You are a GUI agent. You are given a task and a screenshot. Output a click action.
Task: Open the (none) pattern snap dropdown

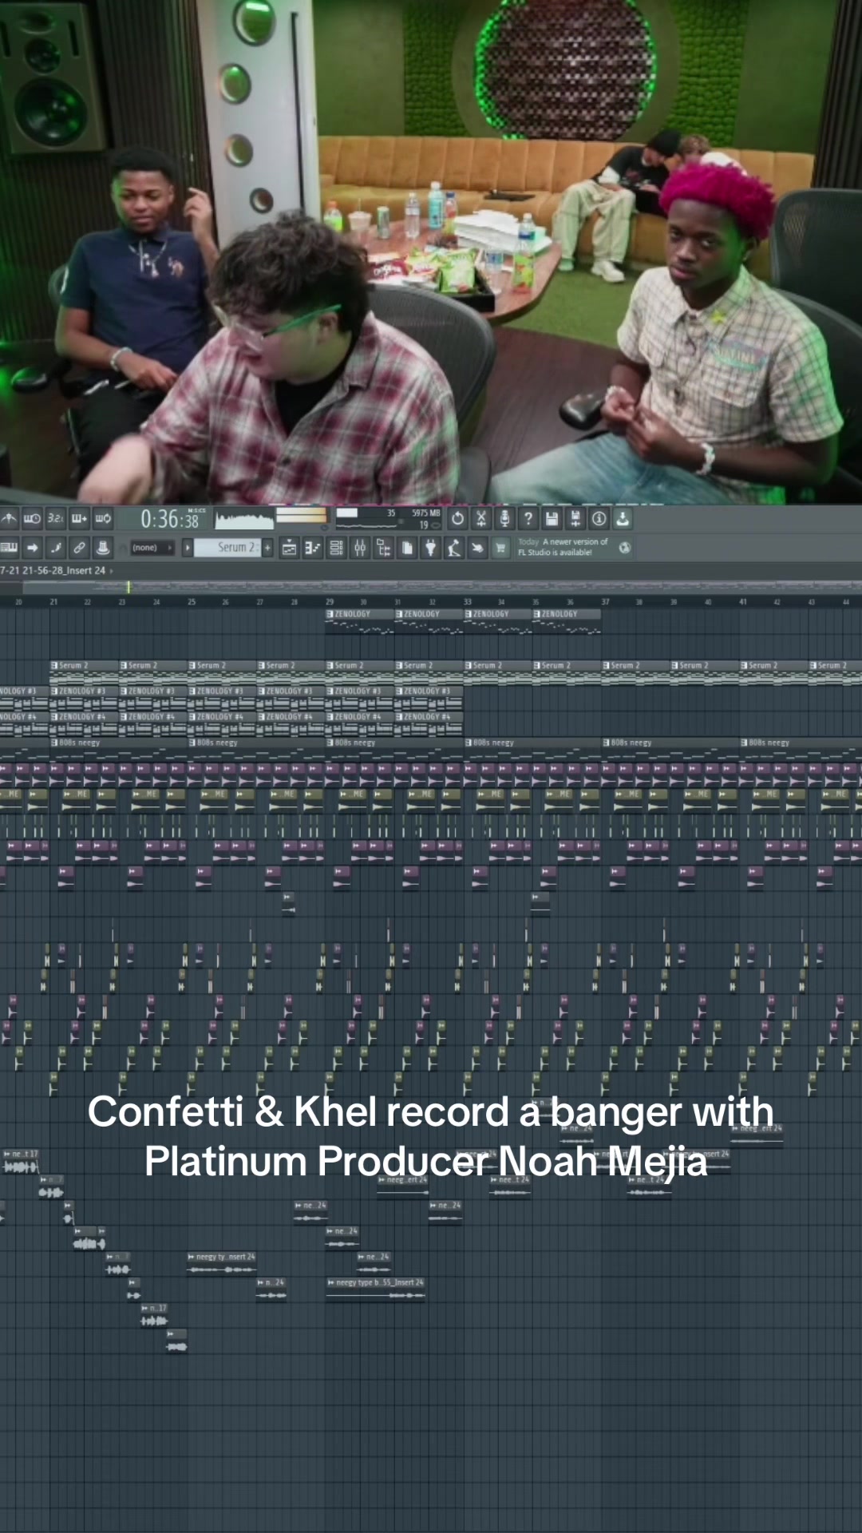coord(152,548)
